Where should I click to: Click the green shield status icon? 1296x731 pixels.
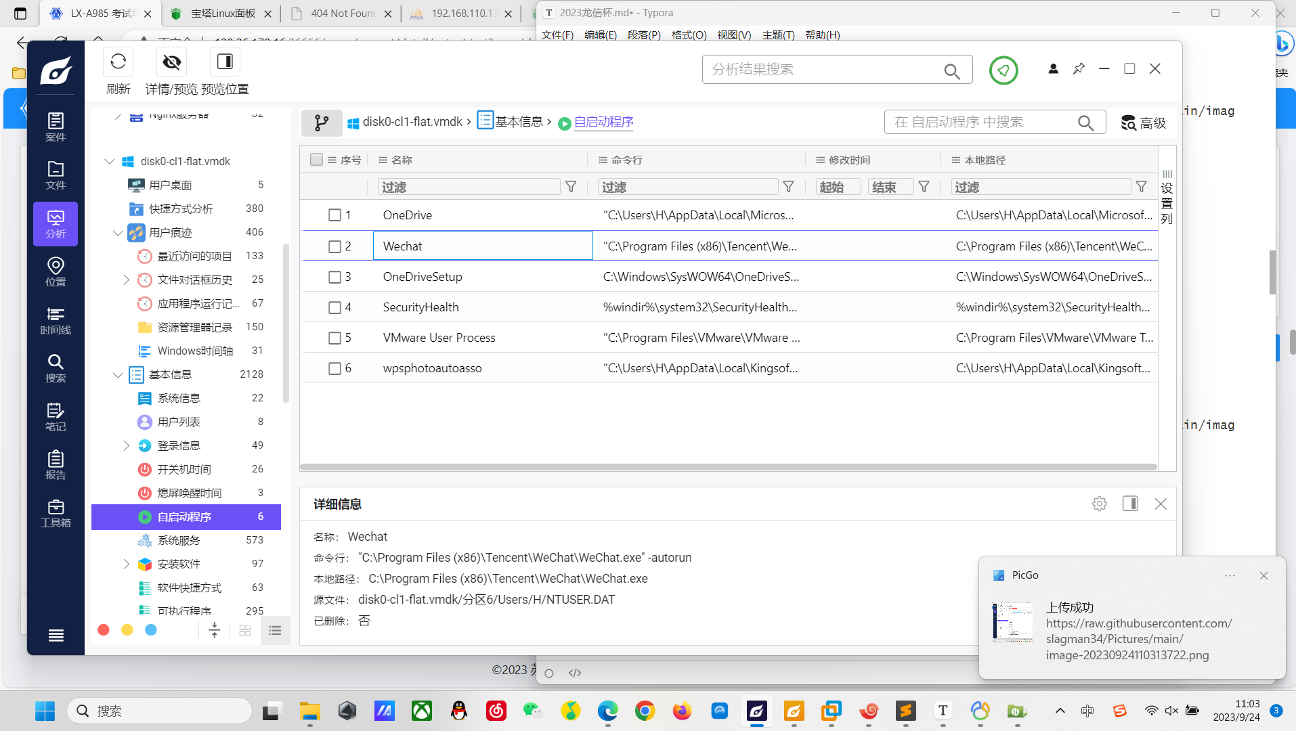point(1003,70)
